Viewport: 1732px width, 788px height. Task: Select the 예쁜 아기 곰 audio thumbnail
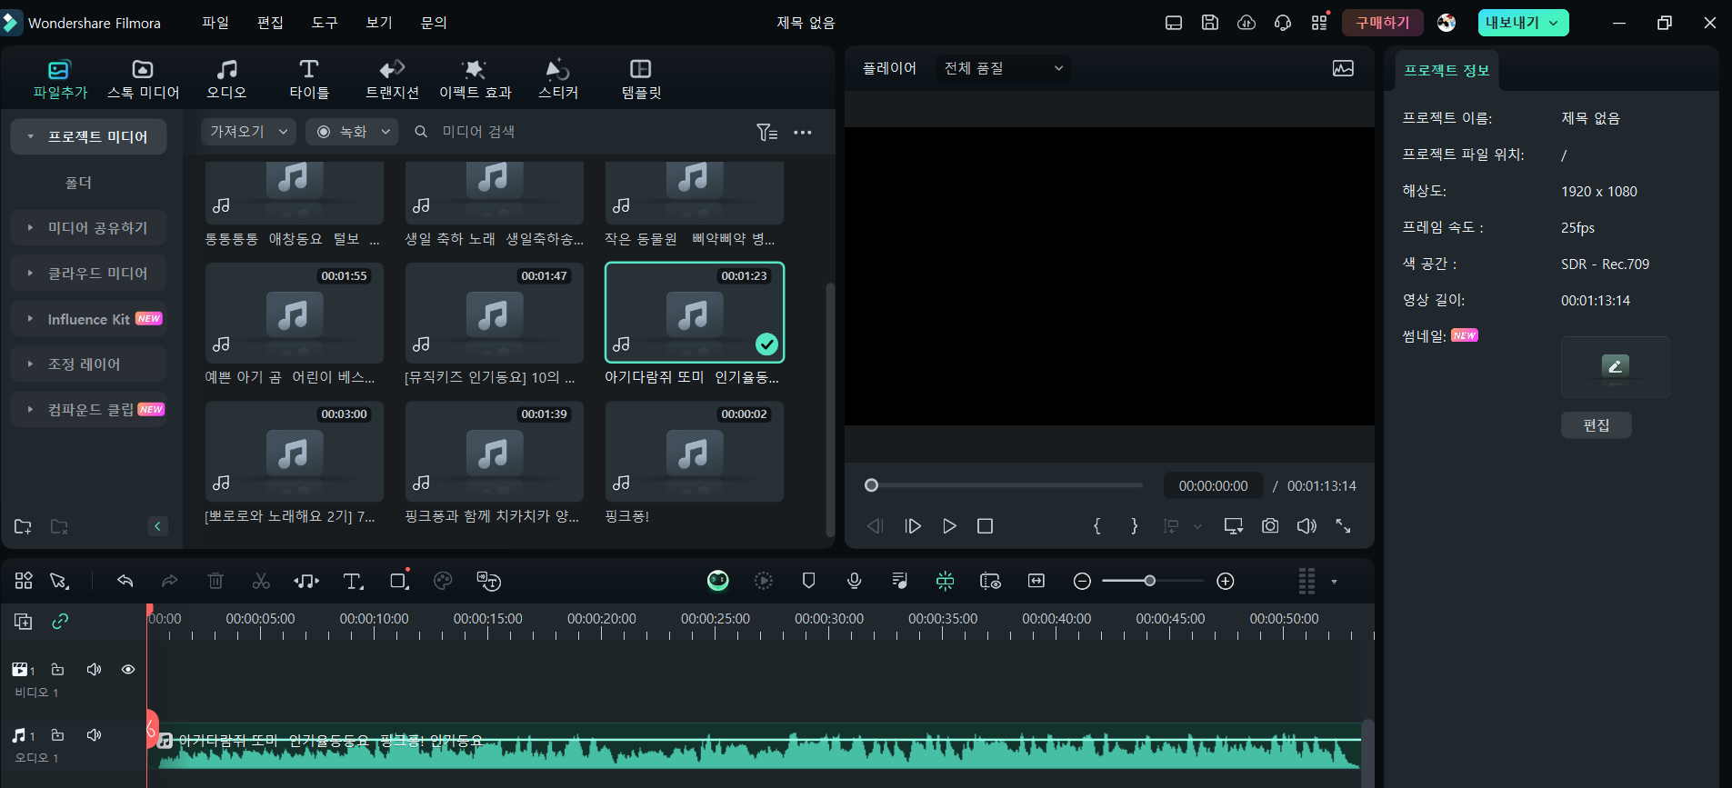(x=295, y=314)
